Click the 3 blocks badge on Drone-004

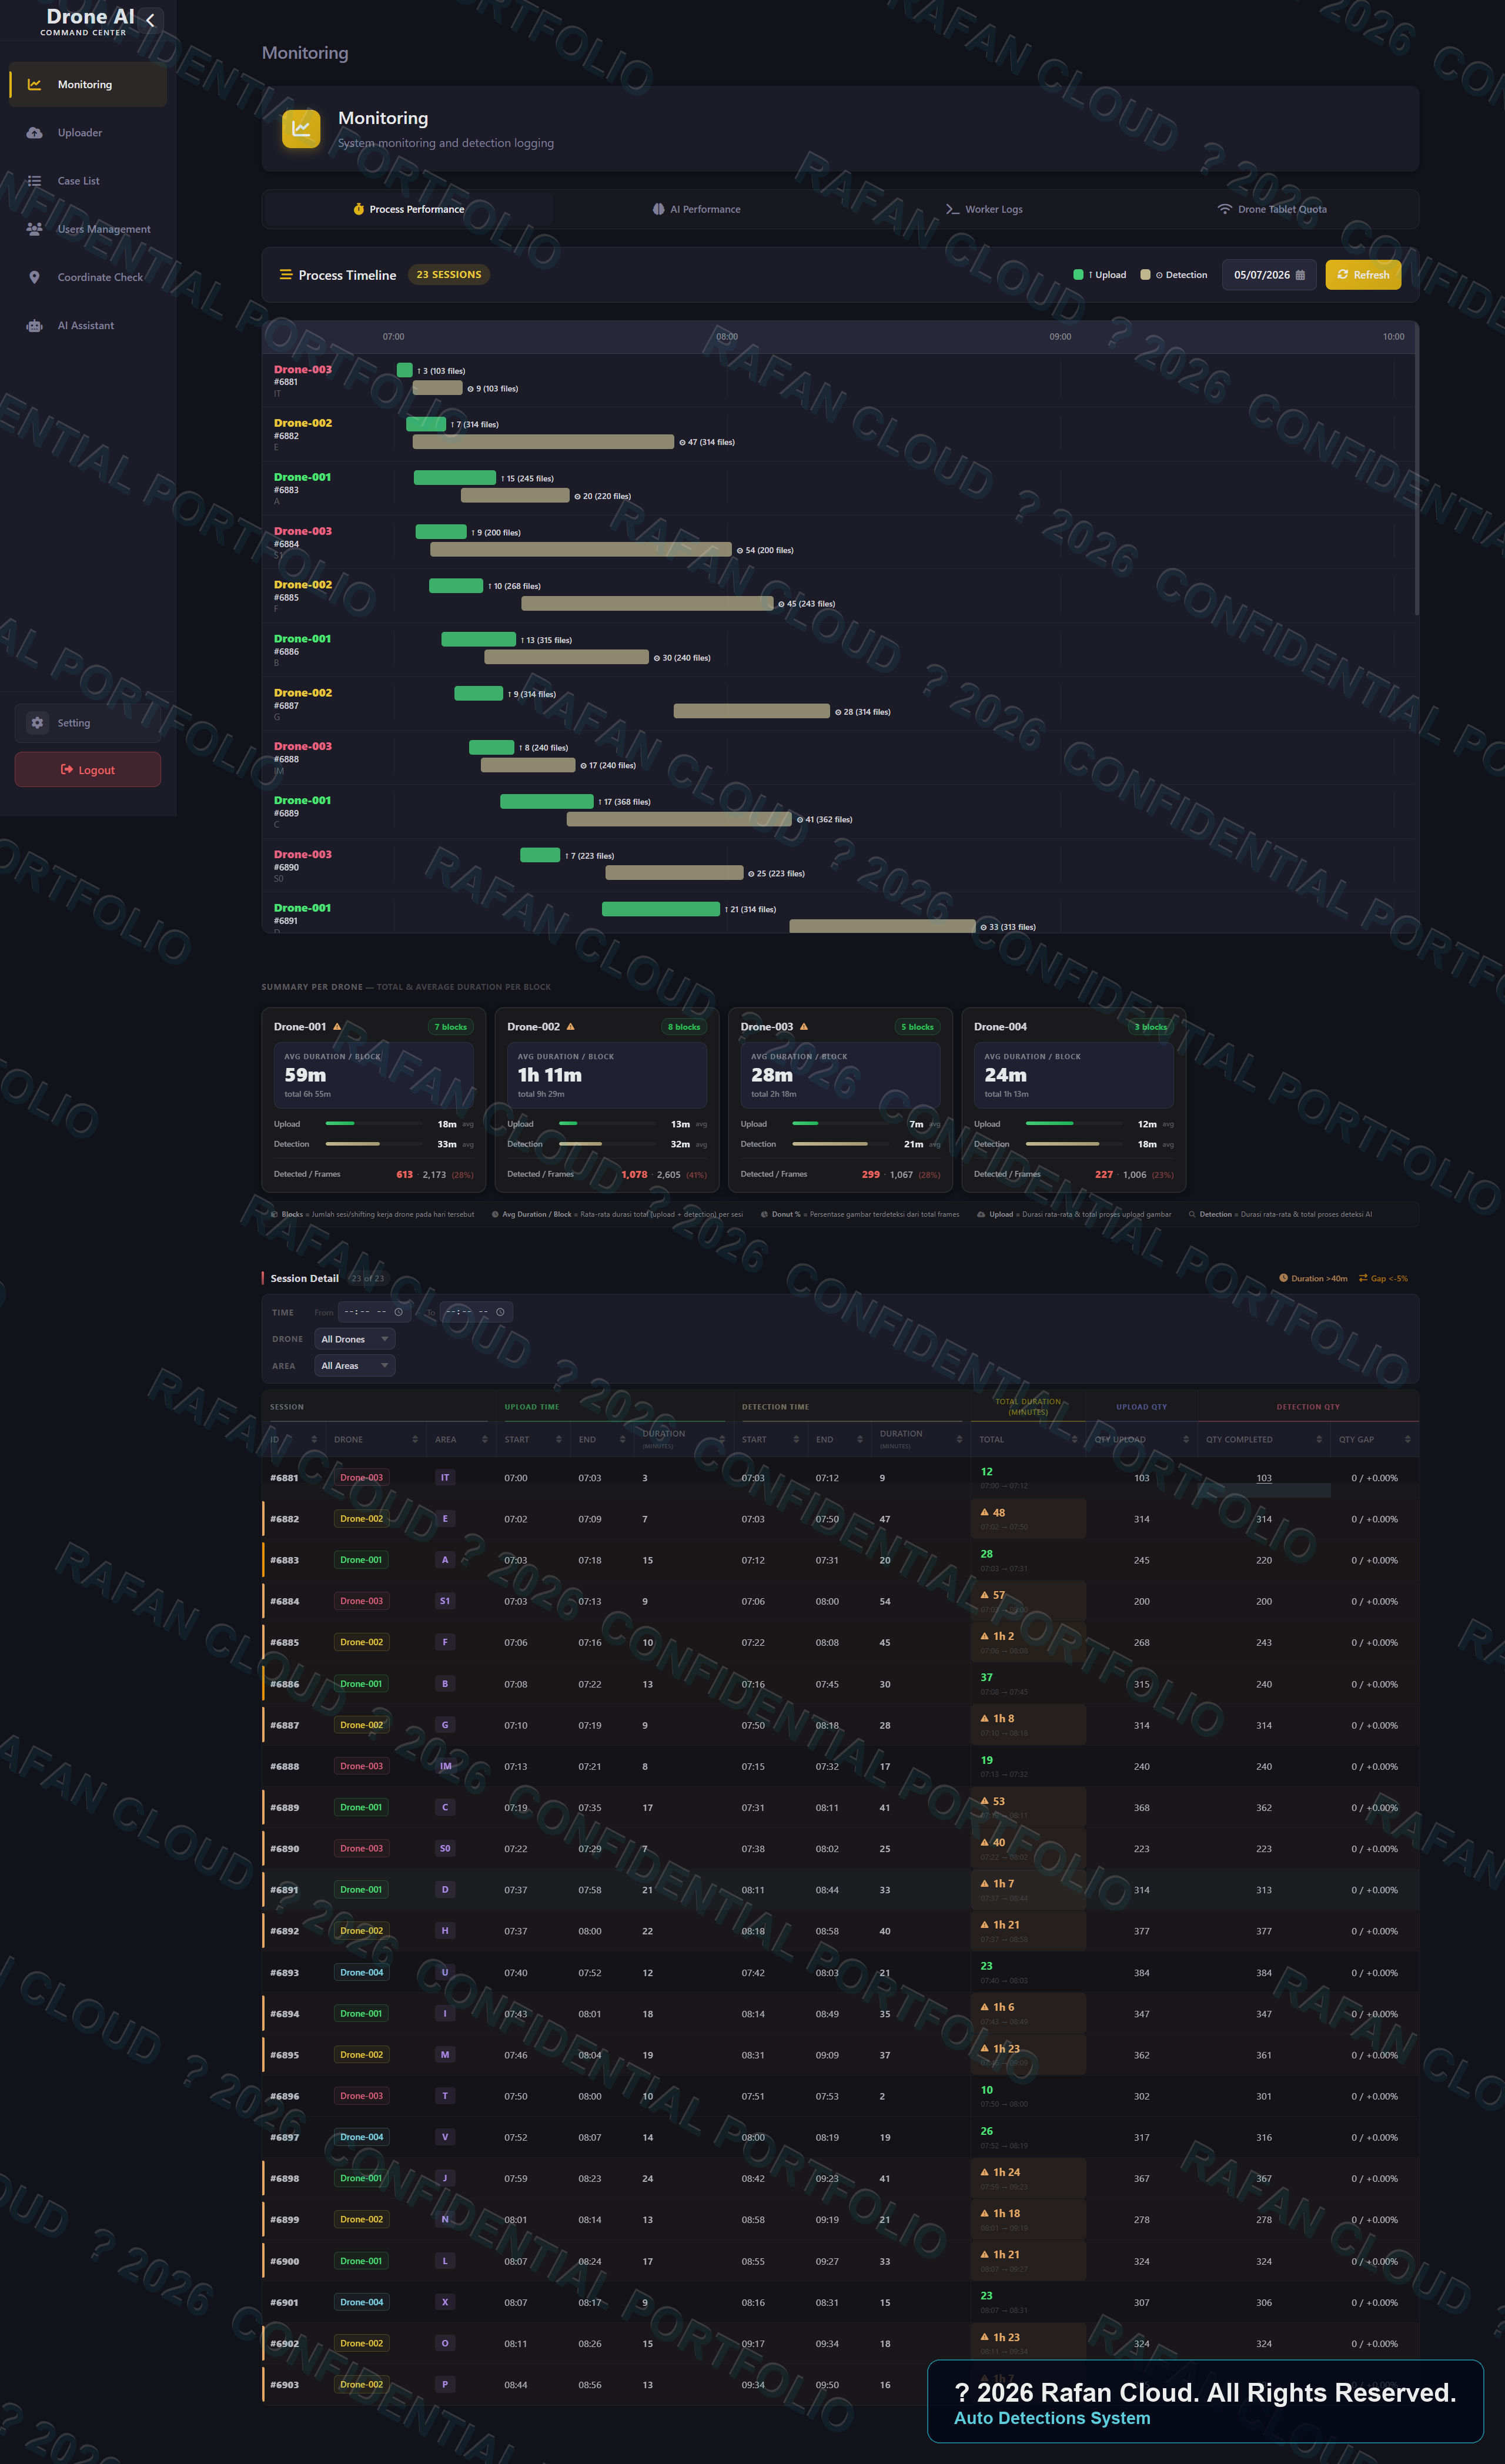(1151, 1027)
